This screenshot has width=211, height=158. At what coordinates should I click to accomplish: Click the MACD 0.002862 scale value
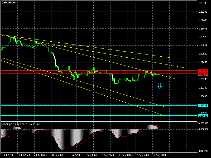click(203, 124)
